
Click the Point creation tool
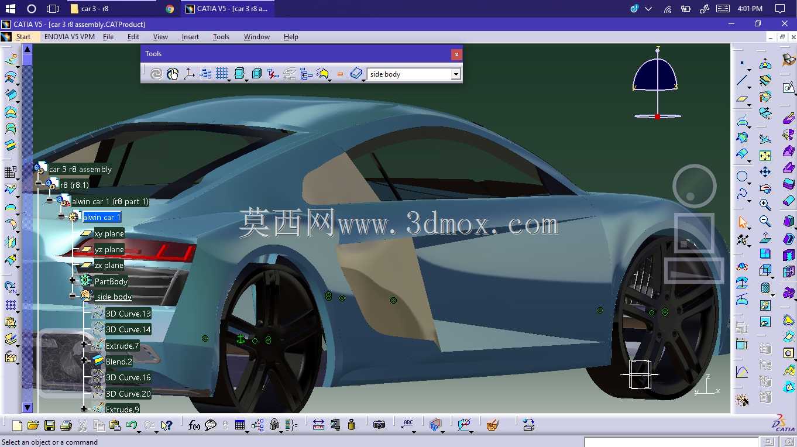pos(743,63)
